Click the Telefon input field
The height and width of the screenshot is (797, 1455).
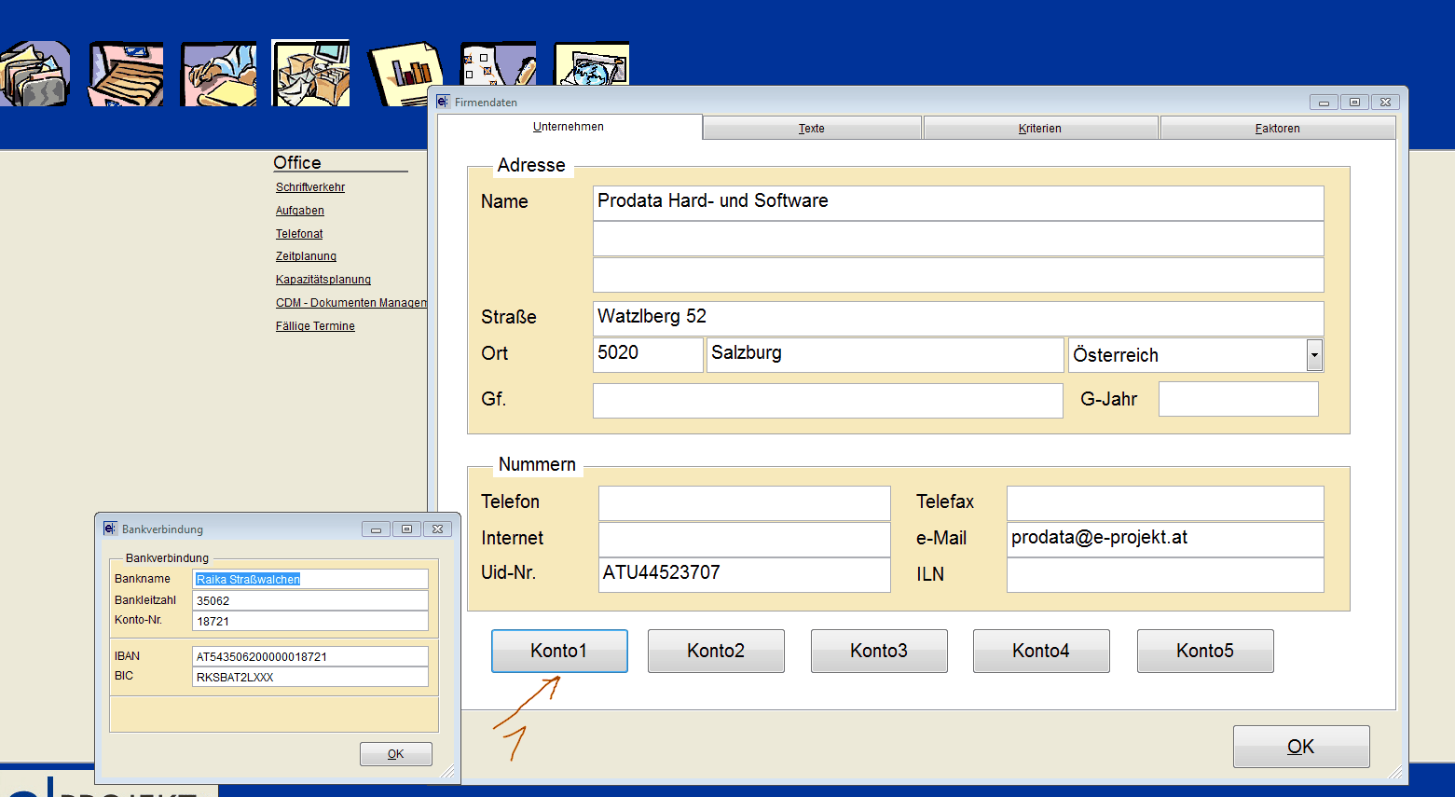(x=745, y=503)
